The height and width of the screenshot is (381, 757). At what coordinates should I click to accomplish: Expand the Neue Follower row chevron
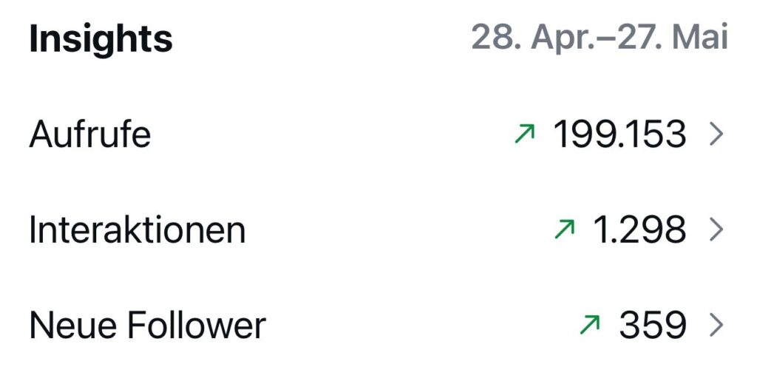pos(716,325)
